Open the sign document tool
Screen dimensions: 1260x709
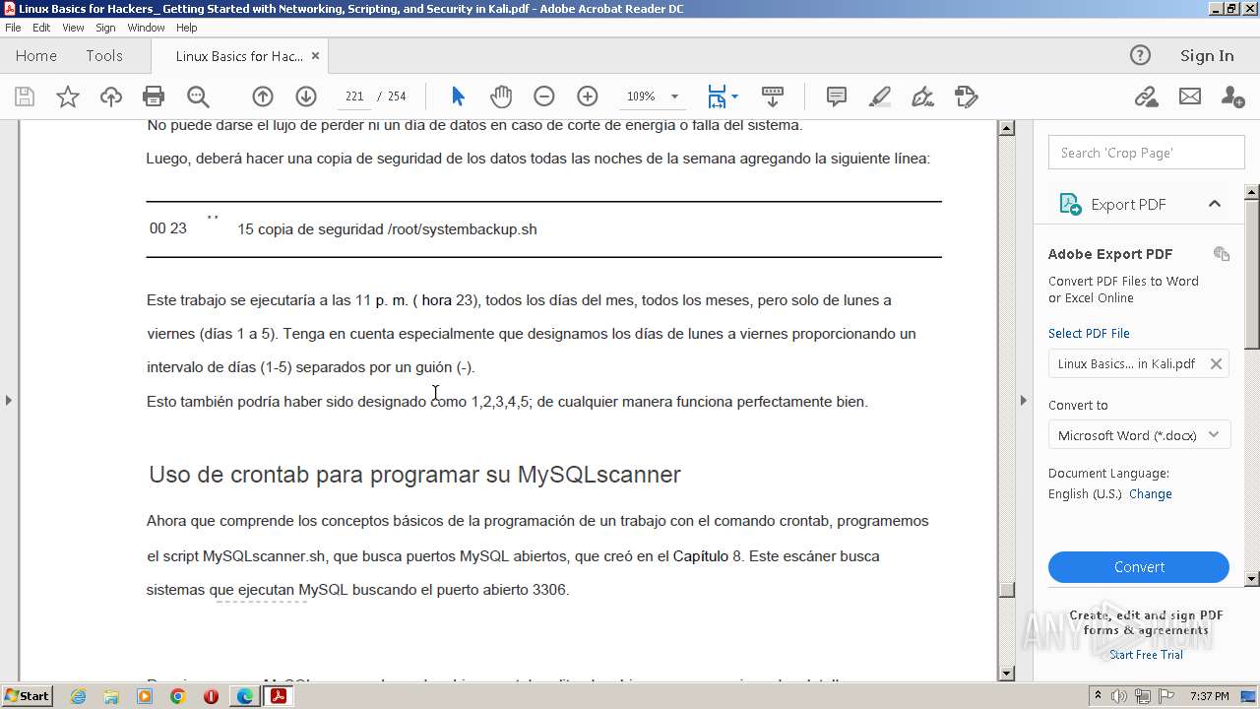coord(922,97)
